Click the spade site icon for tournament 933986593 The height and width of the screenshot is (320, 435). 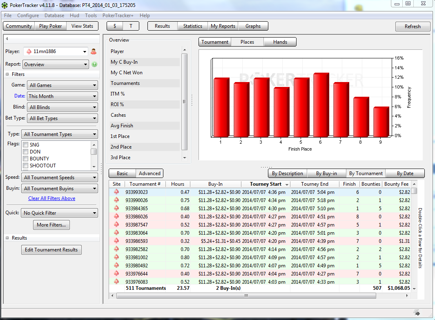[116, 241]
